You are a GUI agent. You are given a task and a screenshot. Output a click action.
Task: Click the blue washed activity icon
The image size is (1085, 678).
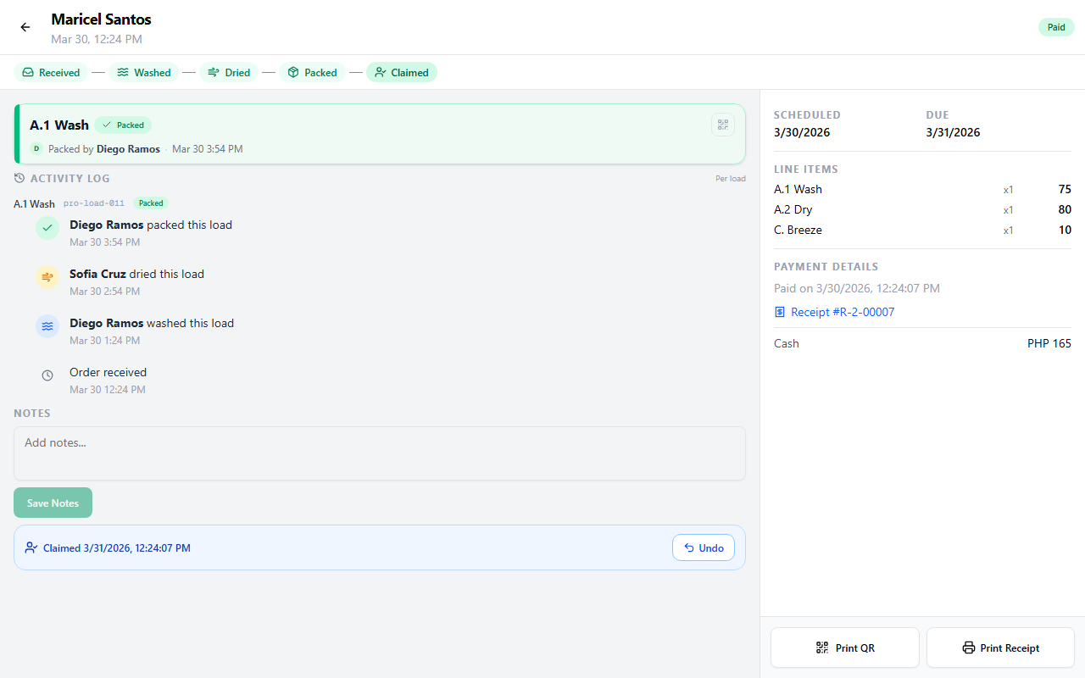[47, 326]
